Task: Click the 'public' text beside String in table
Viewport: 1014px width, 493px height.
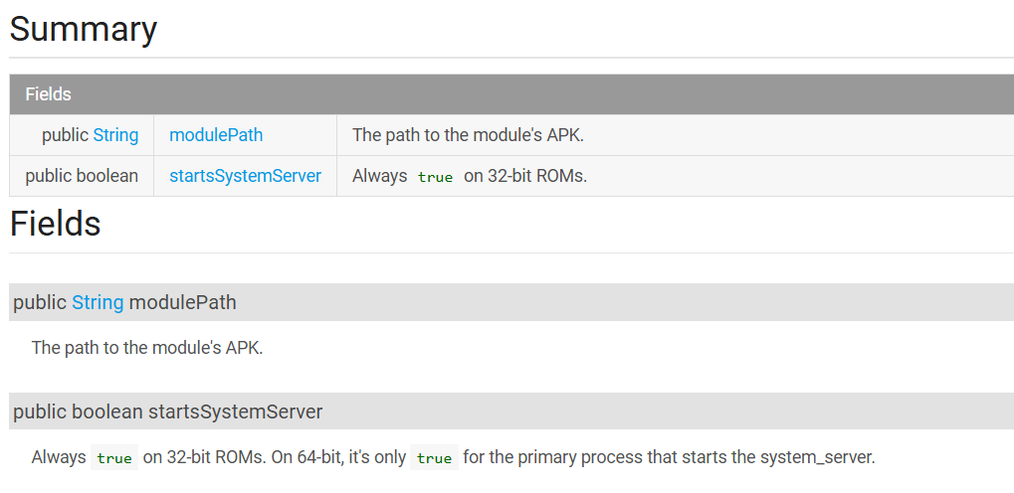Action: pos(66,135)
